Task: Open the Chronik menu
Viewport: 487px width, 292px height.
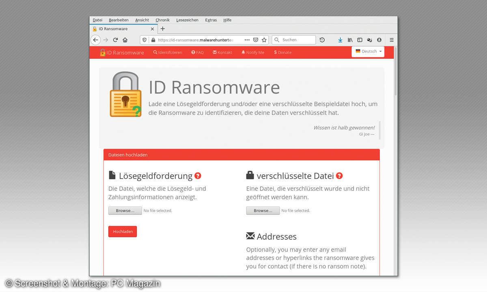Action: (162, 20)
